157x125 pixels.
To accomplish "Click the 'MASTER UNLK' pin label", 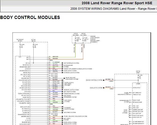I will click(x=25, y=117).
